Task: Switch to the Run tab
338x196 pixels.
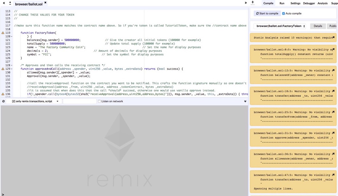Action: (x=282, y=3)
